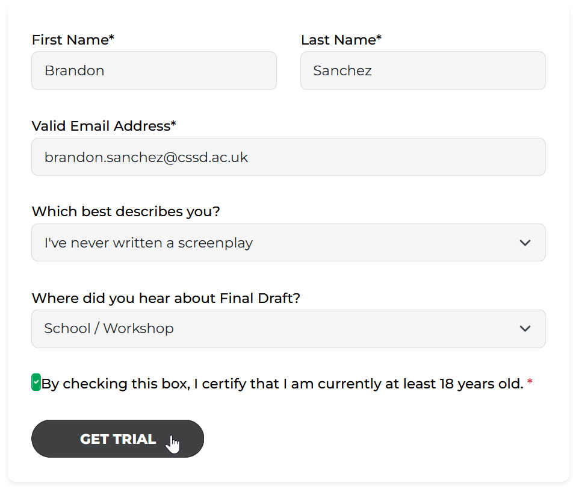Viewport: 576px width, 489px height.
Task: Click the chevron arrow beside School / Workshop
Action: (525, 328)
